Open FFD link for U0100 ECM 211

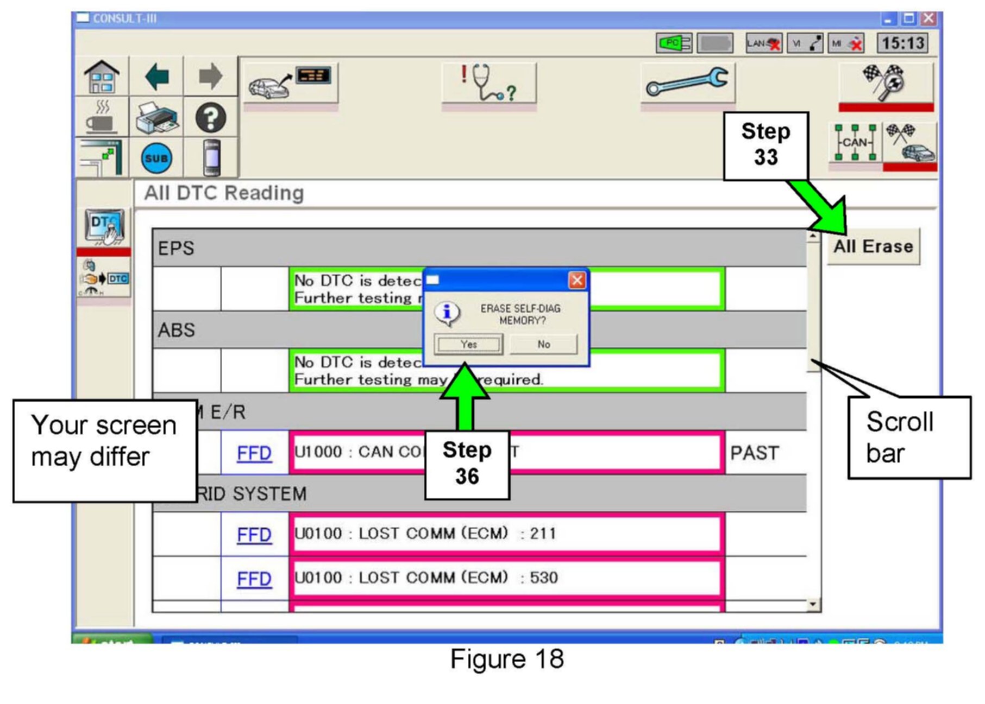click(x=254, y=535)
